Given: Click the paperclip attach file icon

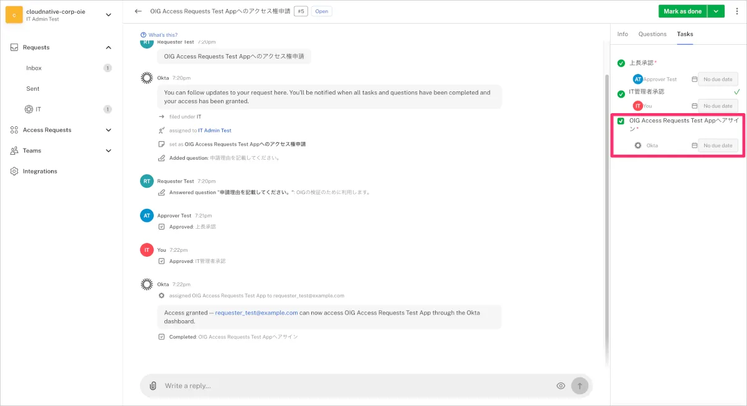Looking at the screenshot, I should [x=153, y=386].
